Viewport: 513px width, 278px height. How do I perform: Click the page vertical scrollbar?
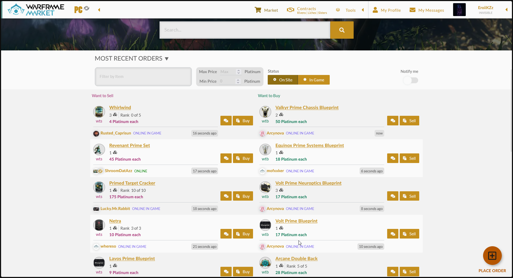(512, 110)
